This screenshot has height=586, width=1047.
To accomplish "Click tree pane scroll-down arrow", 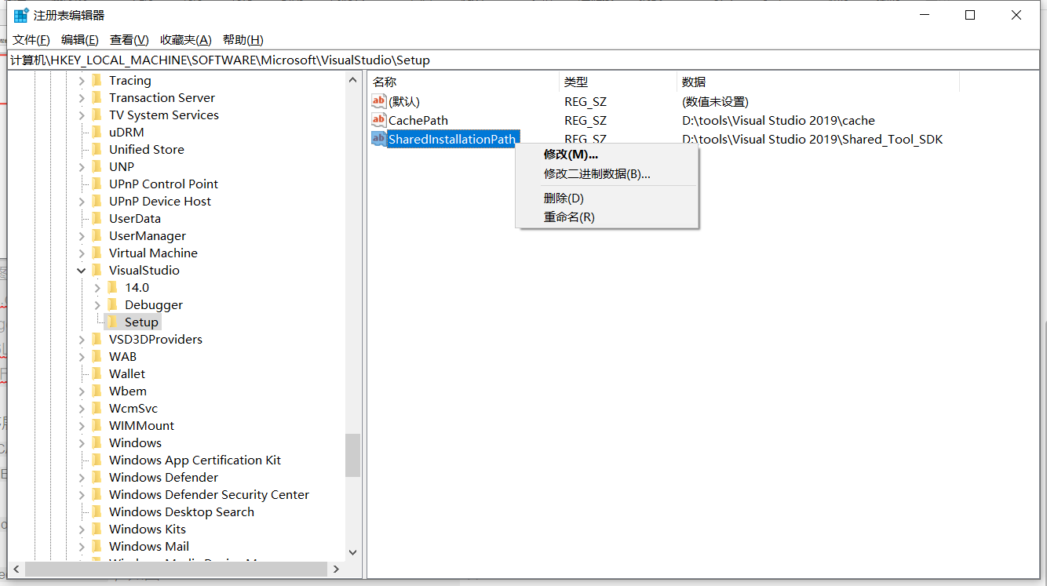I will pos(352,553).
